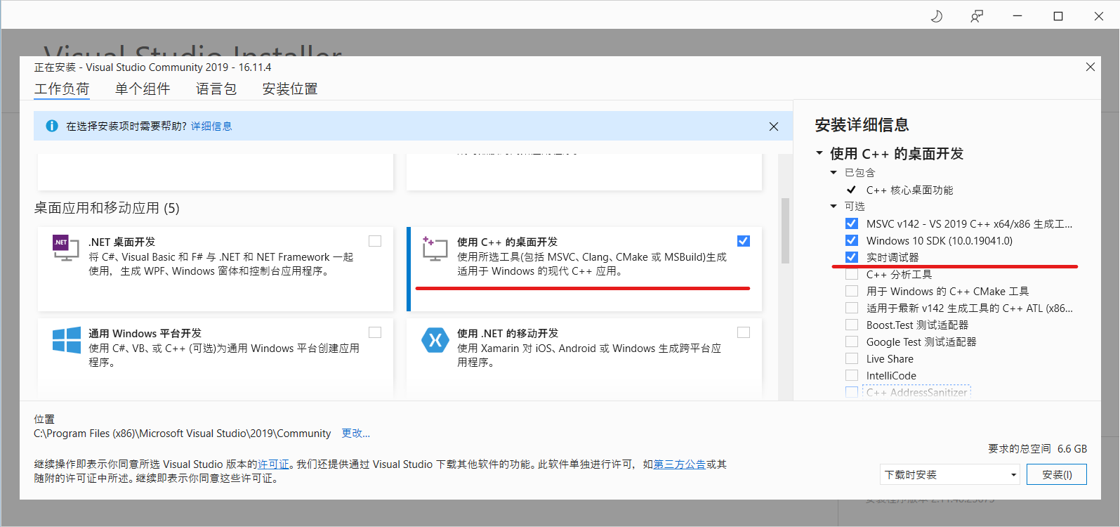Check the Live Share optional component
The width and height of the screenshot is (1120, 527).
pyautogui.click(x=852, y=359)
